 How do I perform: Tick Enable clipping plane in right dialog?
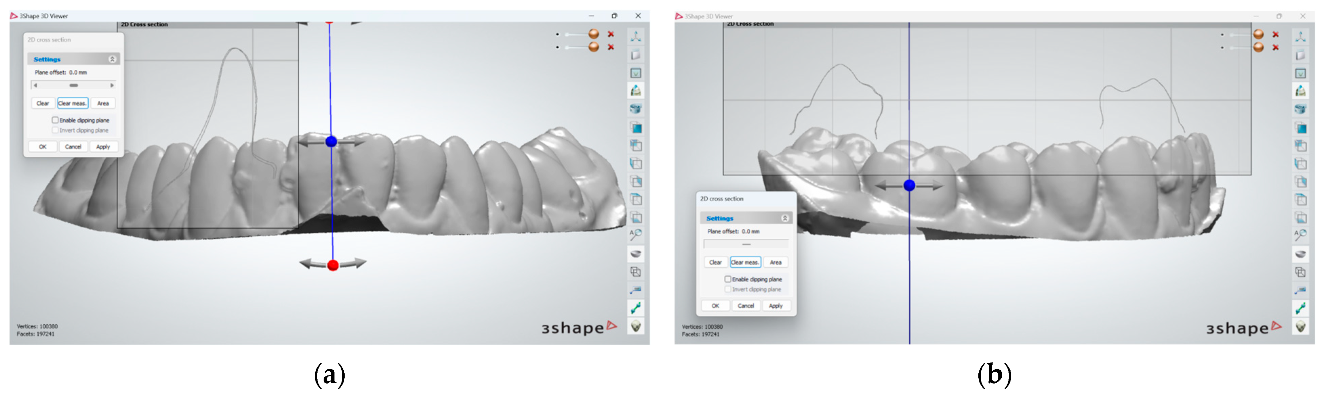728,279
